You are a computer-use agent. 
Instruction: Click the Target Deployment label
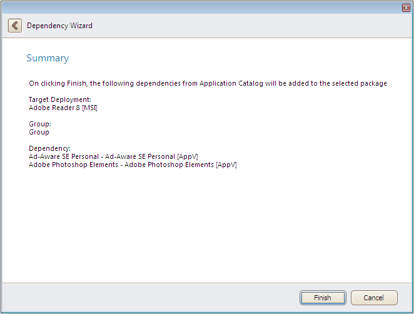click(60, 100)
